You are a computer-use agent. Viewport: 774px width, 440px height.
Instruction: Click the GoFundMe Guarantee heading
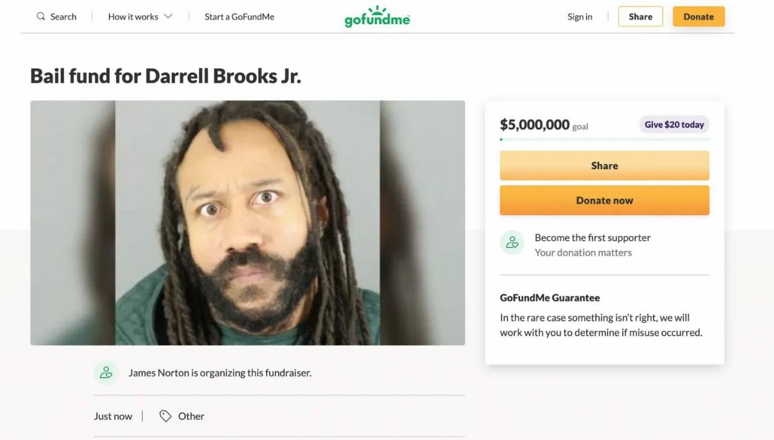[550, 297]
